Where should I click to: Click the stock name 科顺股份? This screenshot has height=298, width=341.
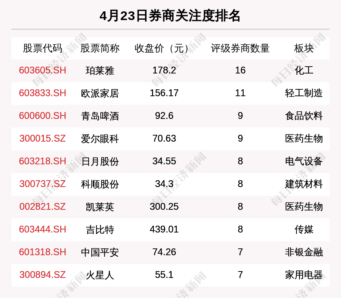100,184
